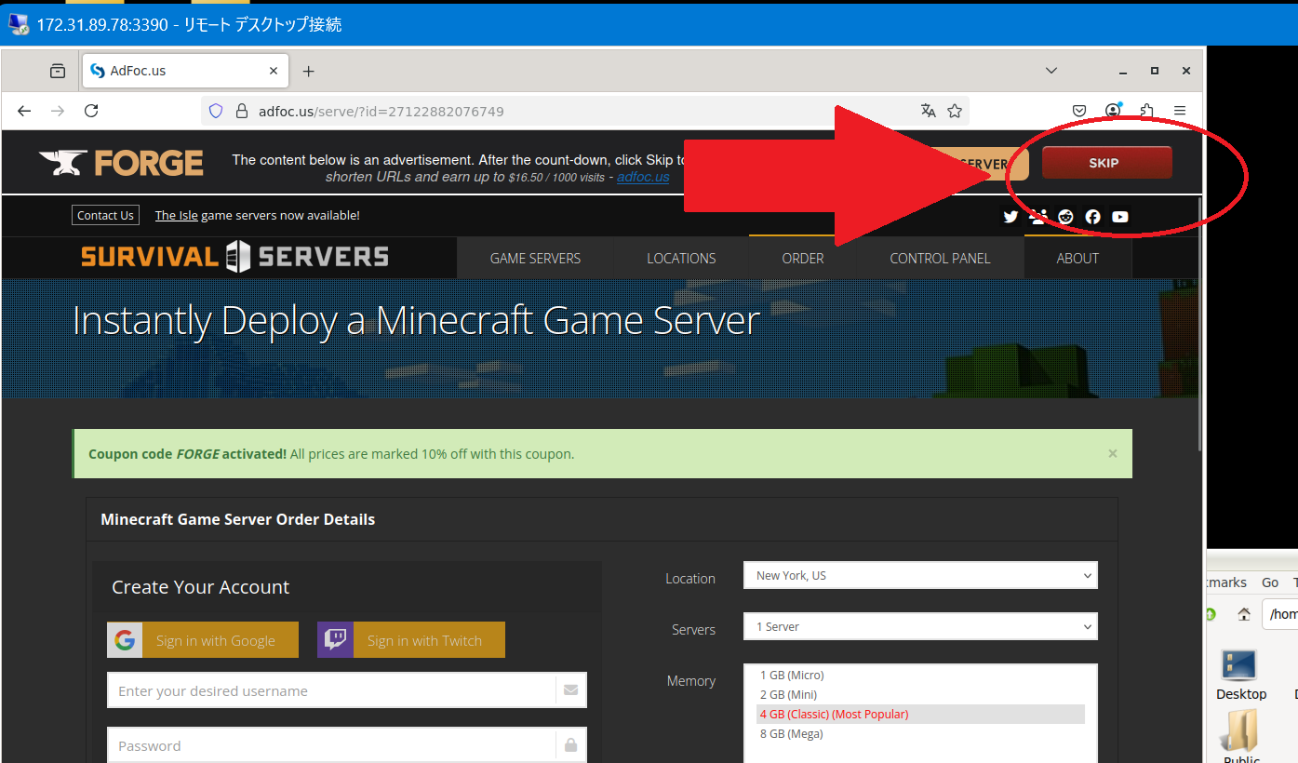Click the red SKIP button
1298x763 pixels.
[1106, 163]
